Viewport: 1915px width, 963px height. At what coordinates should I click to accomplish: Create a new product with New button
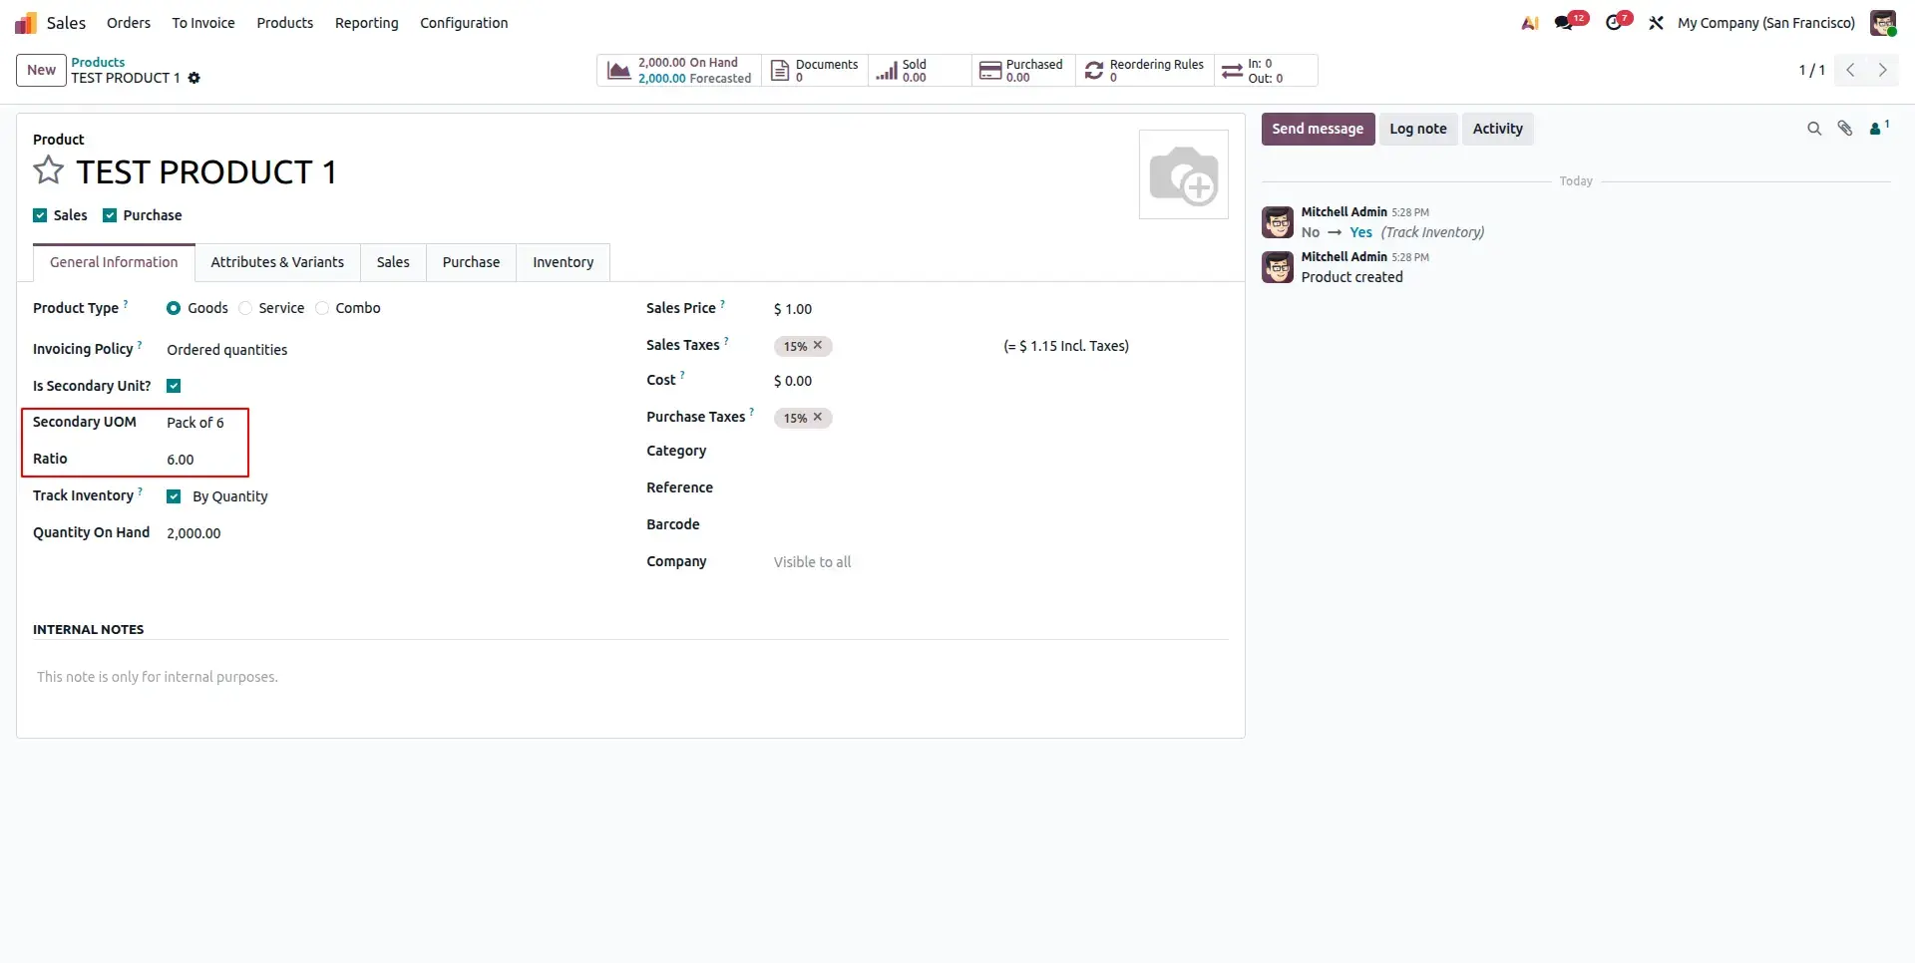point(41,70)
